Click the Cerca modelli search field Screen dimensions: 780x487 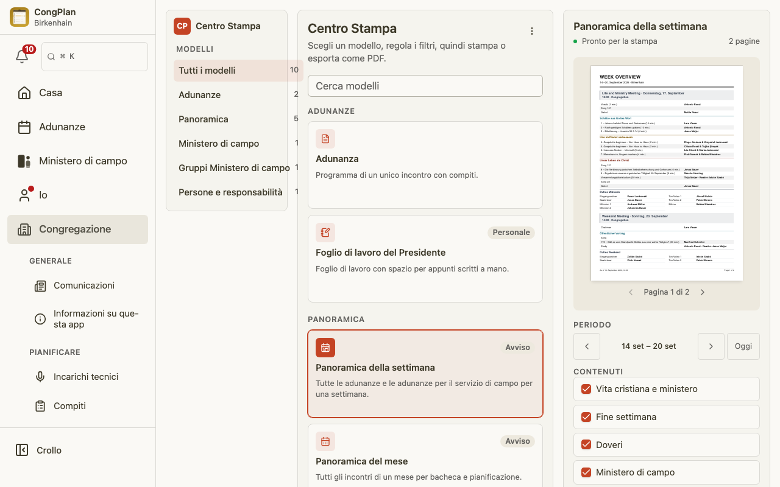coord(425,86)
